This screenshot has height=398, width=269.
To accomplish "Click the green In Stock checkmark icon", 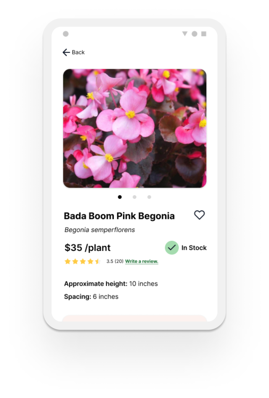I will pos(172,247).
